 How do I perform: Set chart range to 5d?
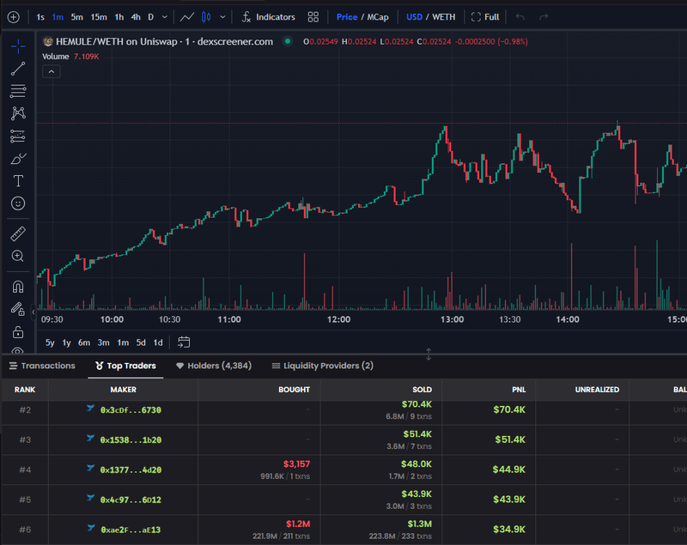pos(141,342)
